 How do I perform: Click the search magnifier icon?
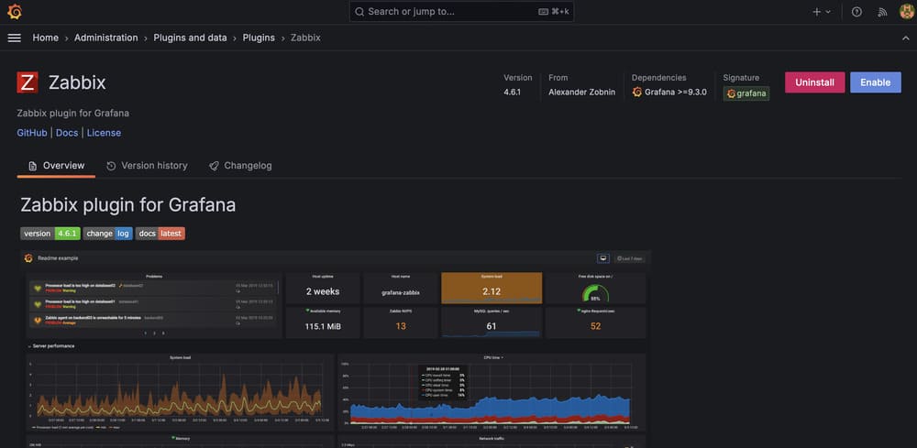(x=359, y=12)
